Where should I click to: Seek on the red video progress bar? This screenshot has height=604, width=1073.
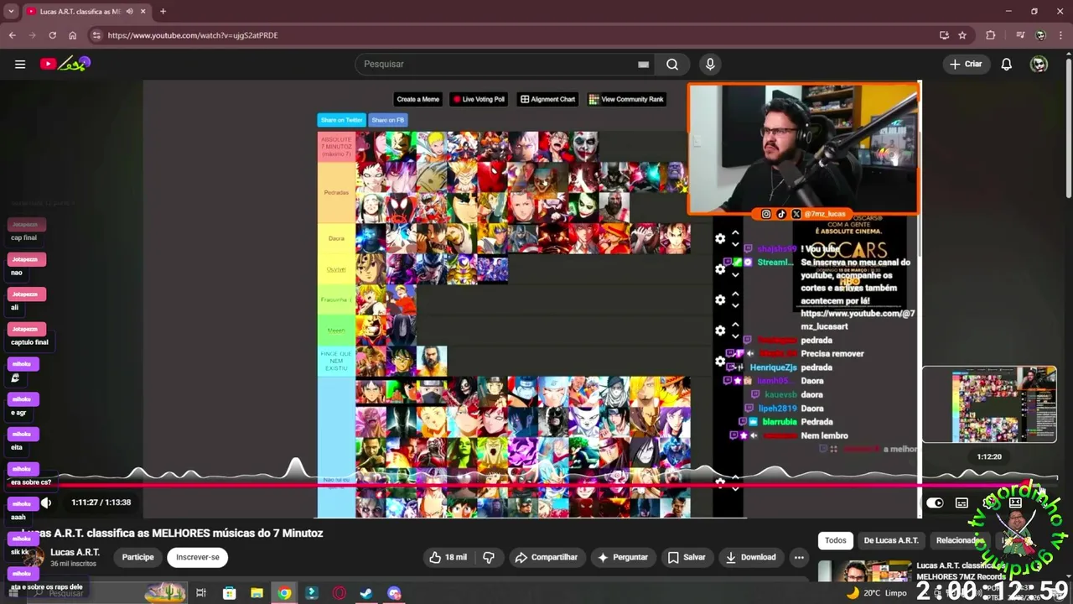[536, 485]
